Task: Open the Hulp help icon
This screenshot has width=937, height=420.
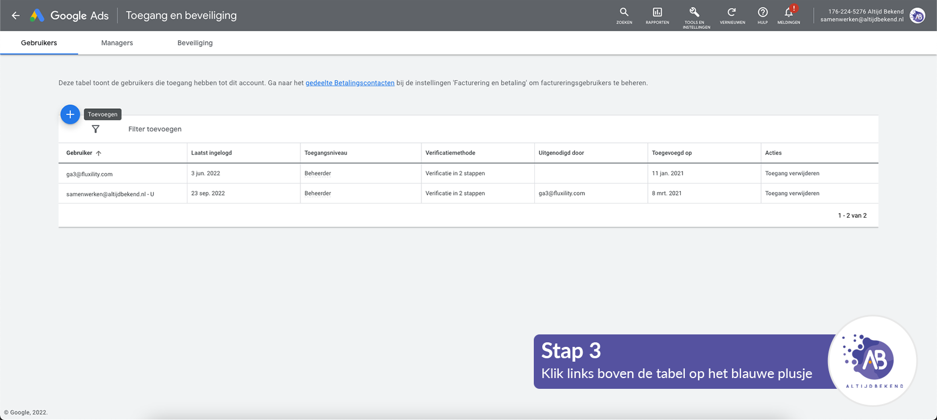Action: pyautogui.click(x=763, y=15)
